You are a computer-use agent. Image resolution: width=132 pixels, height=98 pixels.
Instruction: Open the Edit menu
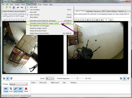(7, 4)
